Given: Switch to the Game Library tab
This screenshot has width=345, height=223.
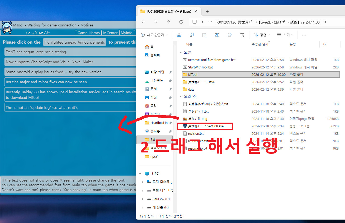Looking at the screenshot, I should [x=89, y=33].
